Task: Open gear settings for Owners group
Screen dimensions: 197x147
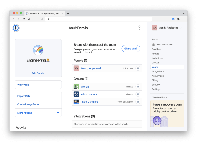Action: (x=138, y=87)
